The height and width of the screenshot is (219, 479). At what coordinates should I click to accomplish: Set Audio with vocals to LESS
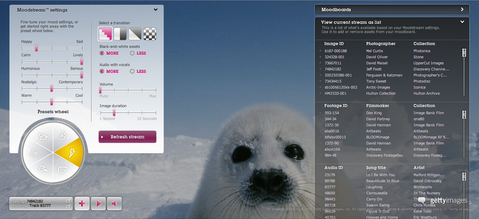pyautogui.click(x=138, y=71)
